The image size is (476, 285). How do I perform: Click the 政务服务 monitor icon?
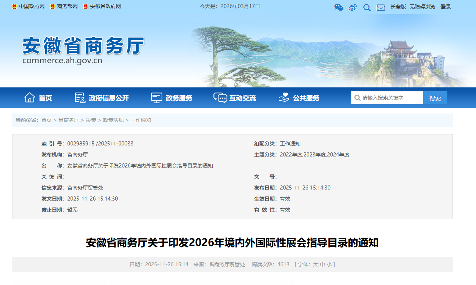coord(156,98)
